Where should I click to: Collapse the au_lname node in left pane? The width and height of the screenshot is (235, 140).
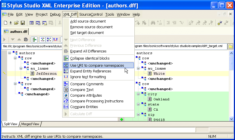click(x=21, y=68)
